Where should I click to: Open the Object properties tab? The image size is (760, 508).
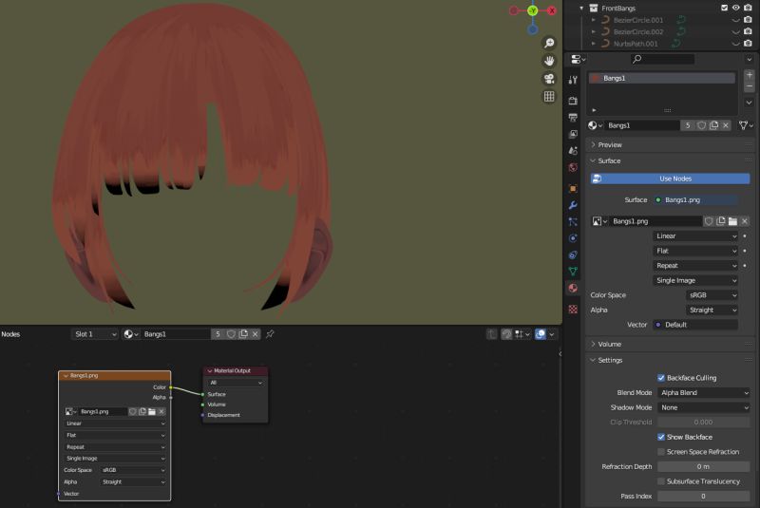pyautogui.click(x=573, y=188)
